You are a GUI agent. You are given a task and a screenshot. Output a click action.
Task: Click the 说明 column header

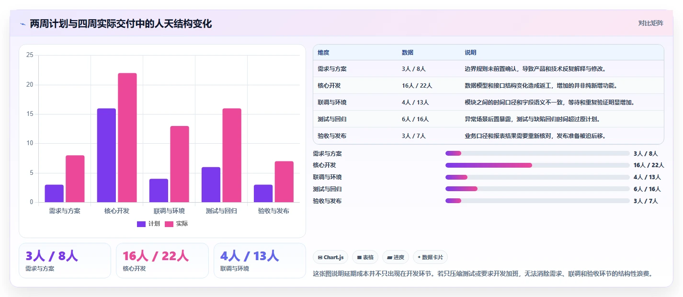click(x=470, y=53)
